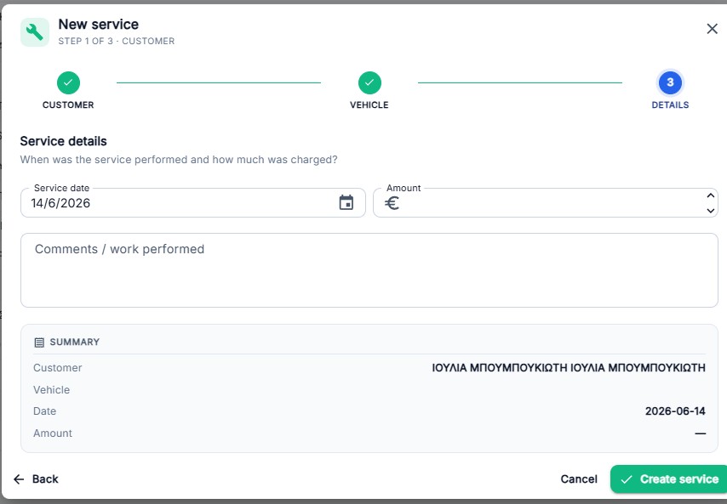Click the green wrench service icon
Screen dimensions: 727x504
click(35, 32)
